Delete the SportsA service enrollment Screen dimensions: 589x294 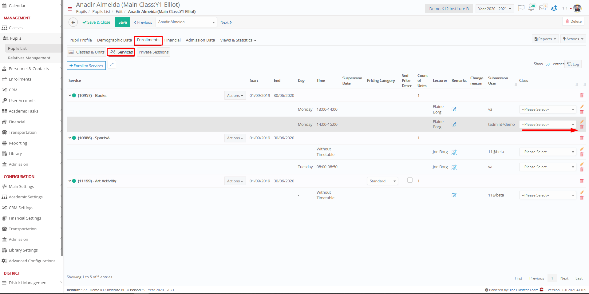pyautogui.click(x=582, y=138)
